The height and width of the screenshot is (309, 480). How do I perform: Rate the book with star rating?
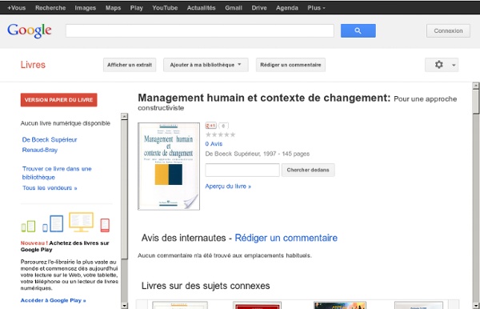pos(220,134)
